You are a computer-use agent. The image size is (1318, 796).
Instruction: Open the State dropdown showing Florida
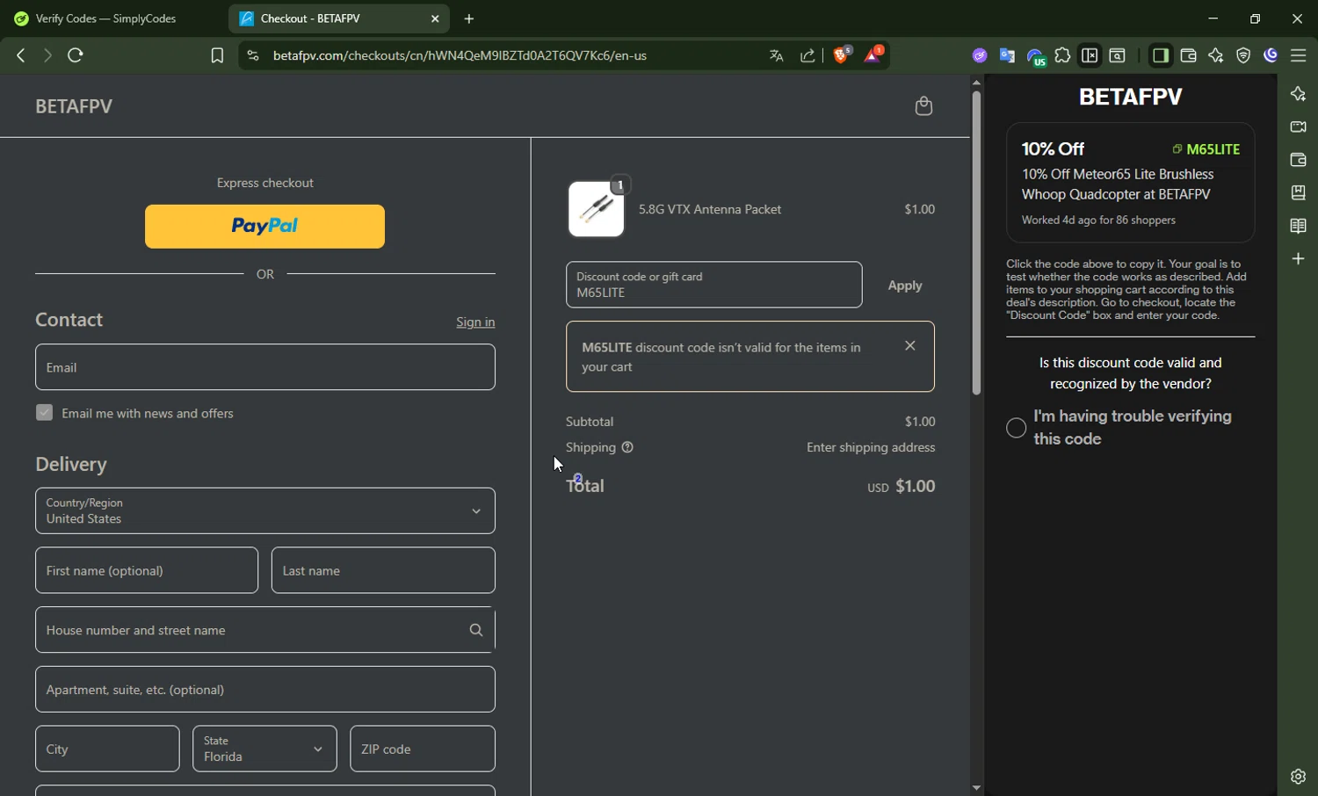click(x=264, y=749)
